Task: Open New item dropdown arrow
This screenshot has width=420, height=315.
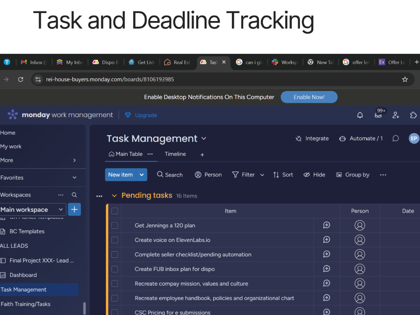Action: [x=142, y=175]
